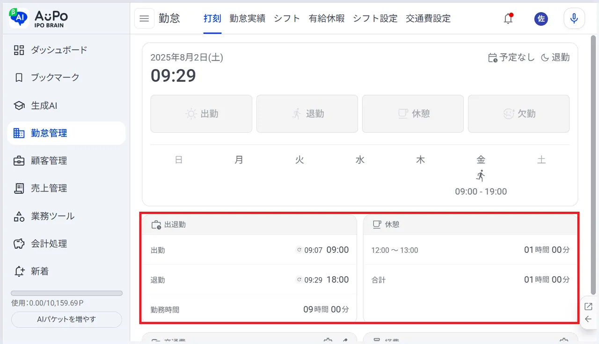Click the 勤務時間 row label
This screenshot has width=599, height=344.
[165, 309]
